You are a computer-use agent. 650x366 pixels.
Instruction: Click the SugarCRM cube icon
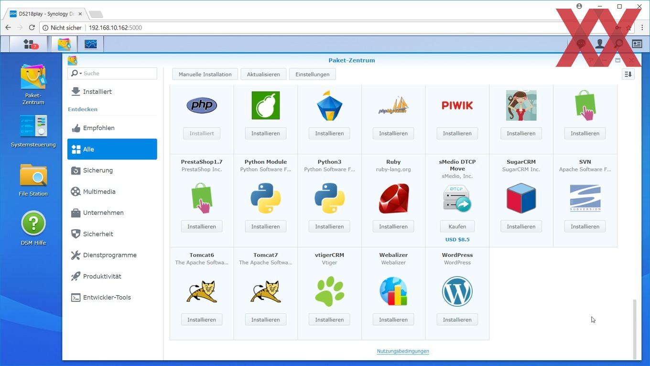click(521, 198)
